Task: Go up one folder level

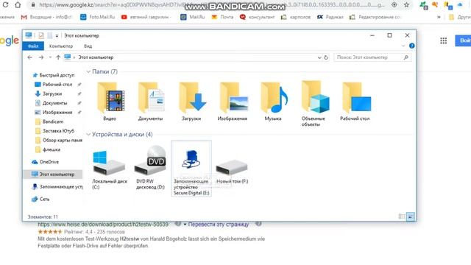Action: [58, 57]
